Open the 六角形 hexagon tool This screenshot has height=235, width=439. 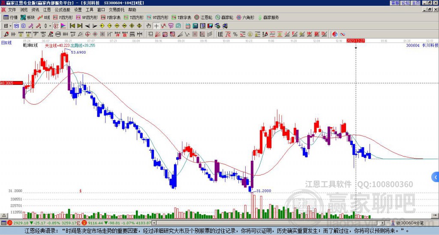246,17
